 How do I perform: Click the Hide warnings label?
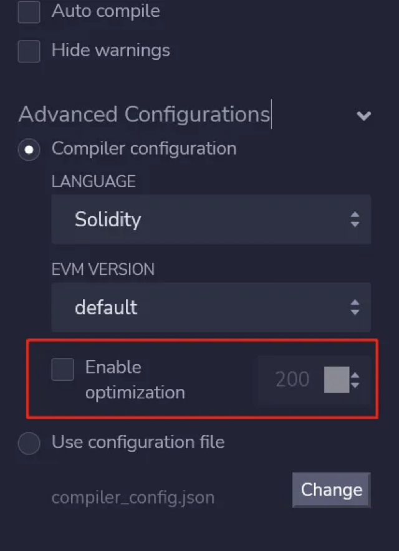click(x=110, y=50)
